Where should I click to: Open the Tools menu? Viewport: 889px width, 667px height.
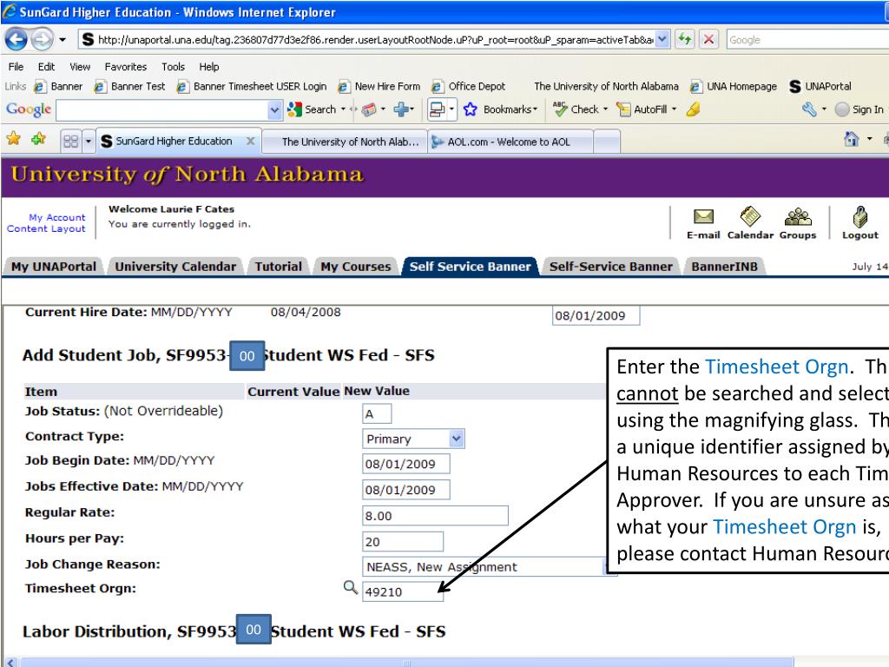click(173, 66)
